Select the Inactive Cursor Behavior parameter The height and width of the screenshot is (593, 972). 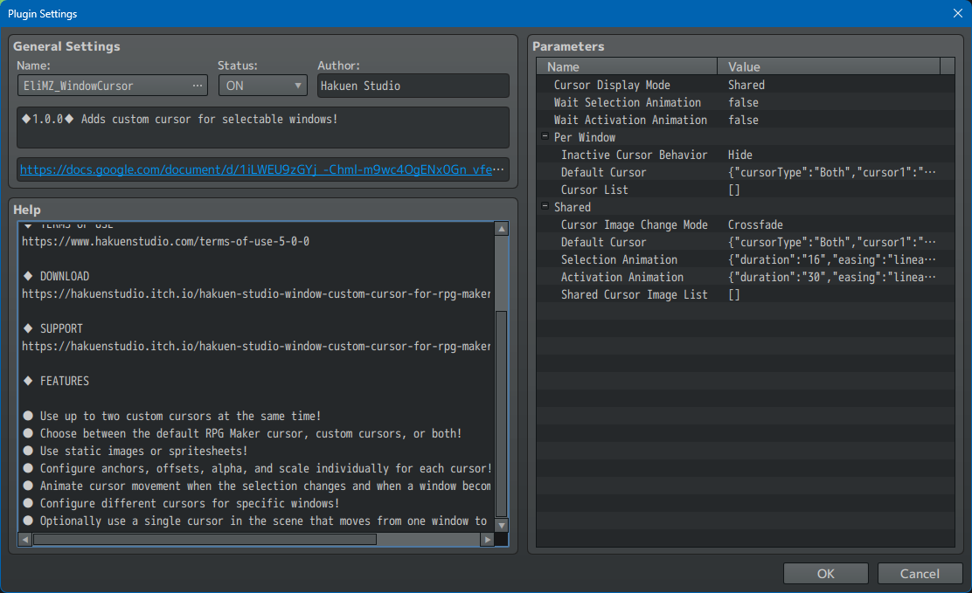click(745, 155)
